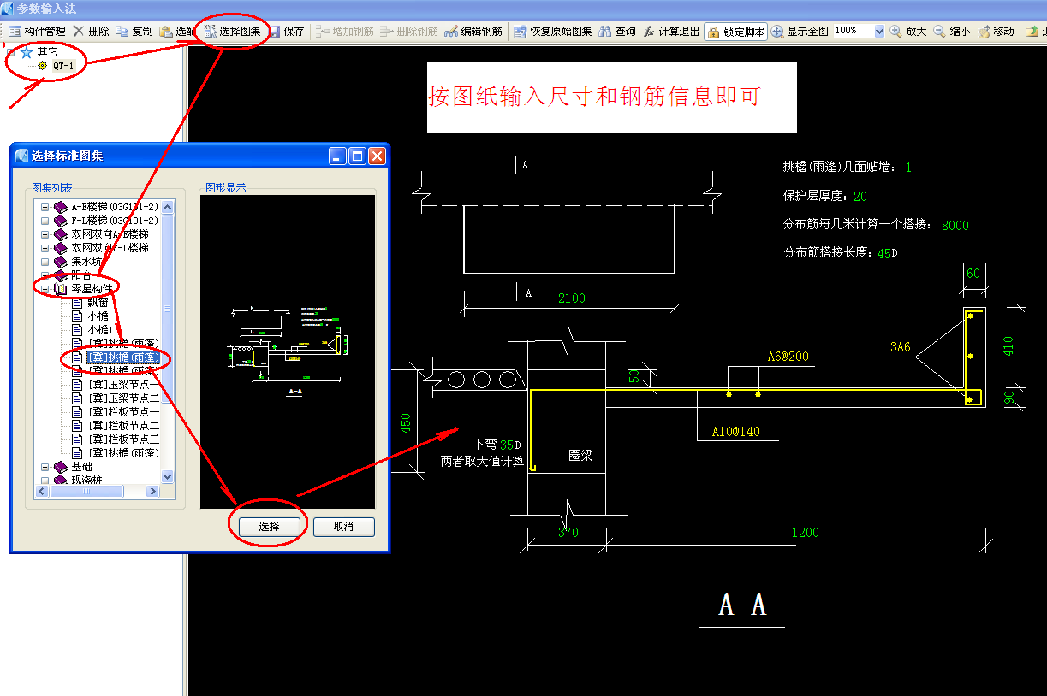Expand the 集水坑 atlas node
The height and width of the screenshot is (696, 1047).
[x=45, y=262]
